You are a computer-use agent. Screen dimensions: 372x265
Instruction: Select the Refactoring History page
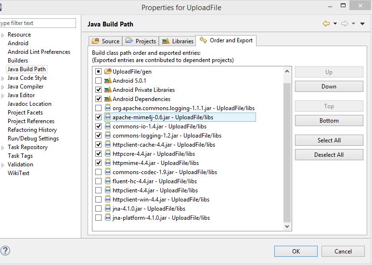32,130
